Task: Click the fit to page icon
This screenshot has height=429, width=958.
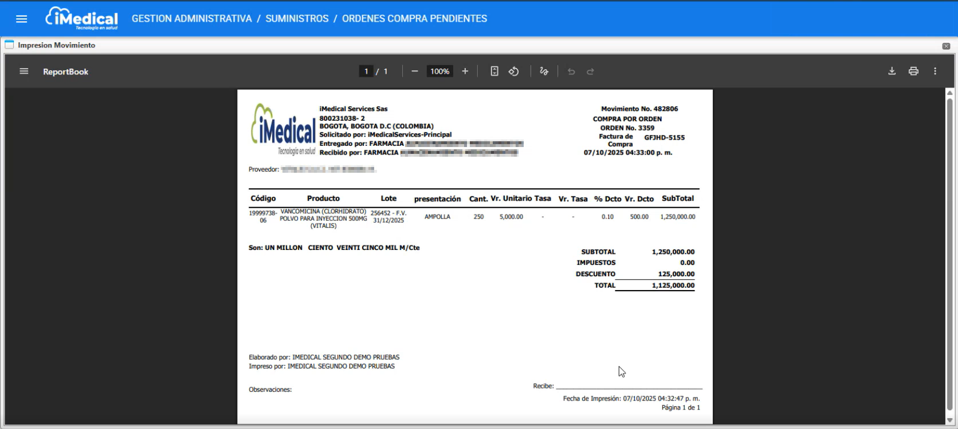Action: coord(494,71)
